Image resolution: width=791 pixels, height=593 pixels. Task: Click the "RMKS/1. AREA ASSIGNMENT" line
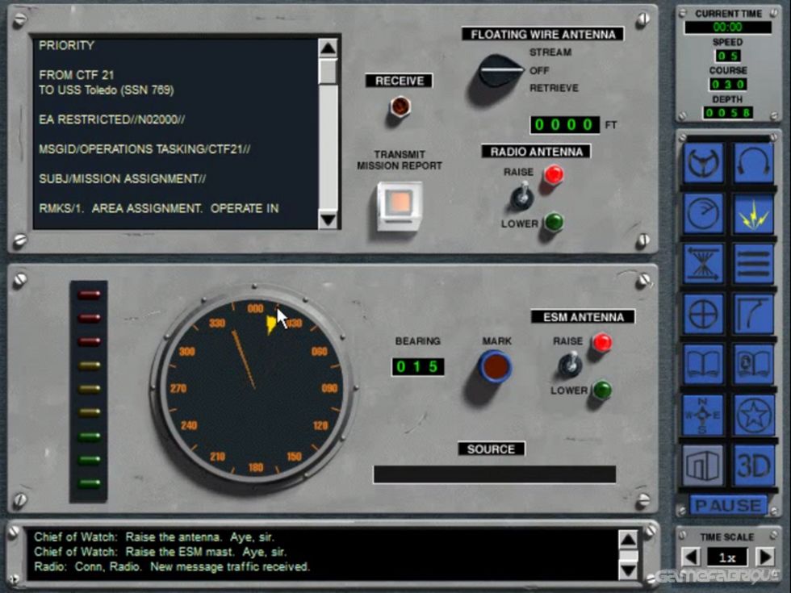pos(159,209)
